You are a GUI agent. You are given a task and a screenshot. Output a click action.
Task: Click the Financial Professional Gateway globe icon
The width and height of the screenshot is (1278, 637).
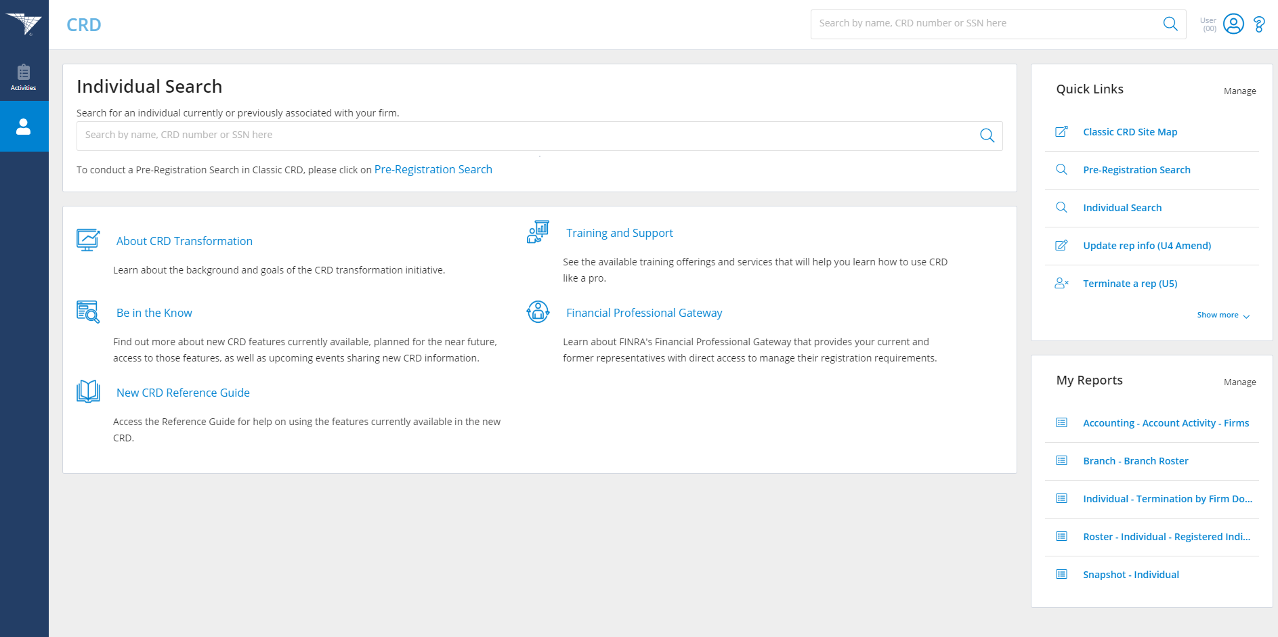537,312
